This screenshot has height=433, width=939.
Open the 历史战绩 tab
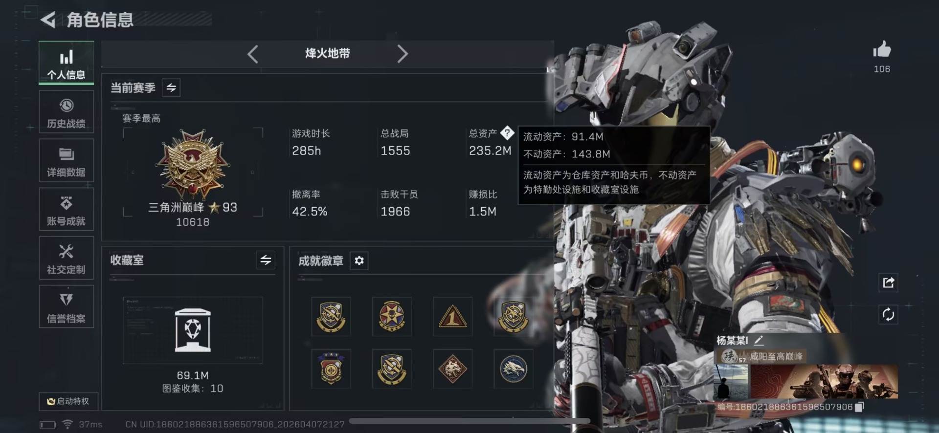click(x=66, y=112)
